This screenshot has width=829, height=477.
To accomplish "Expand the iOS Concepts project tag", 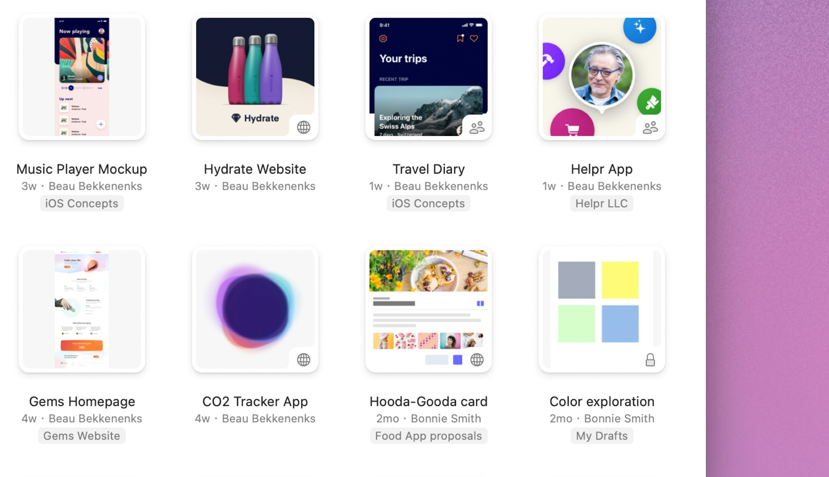I will [82, 203].
